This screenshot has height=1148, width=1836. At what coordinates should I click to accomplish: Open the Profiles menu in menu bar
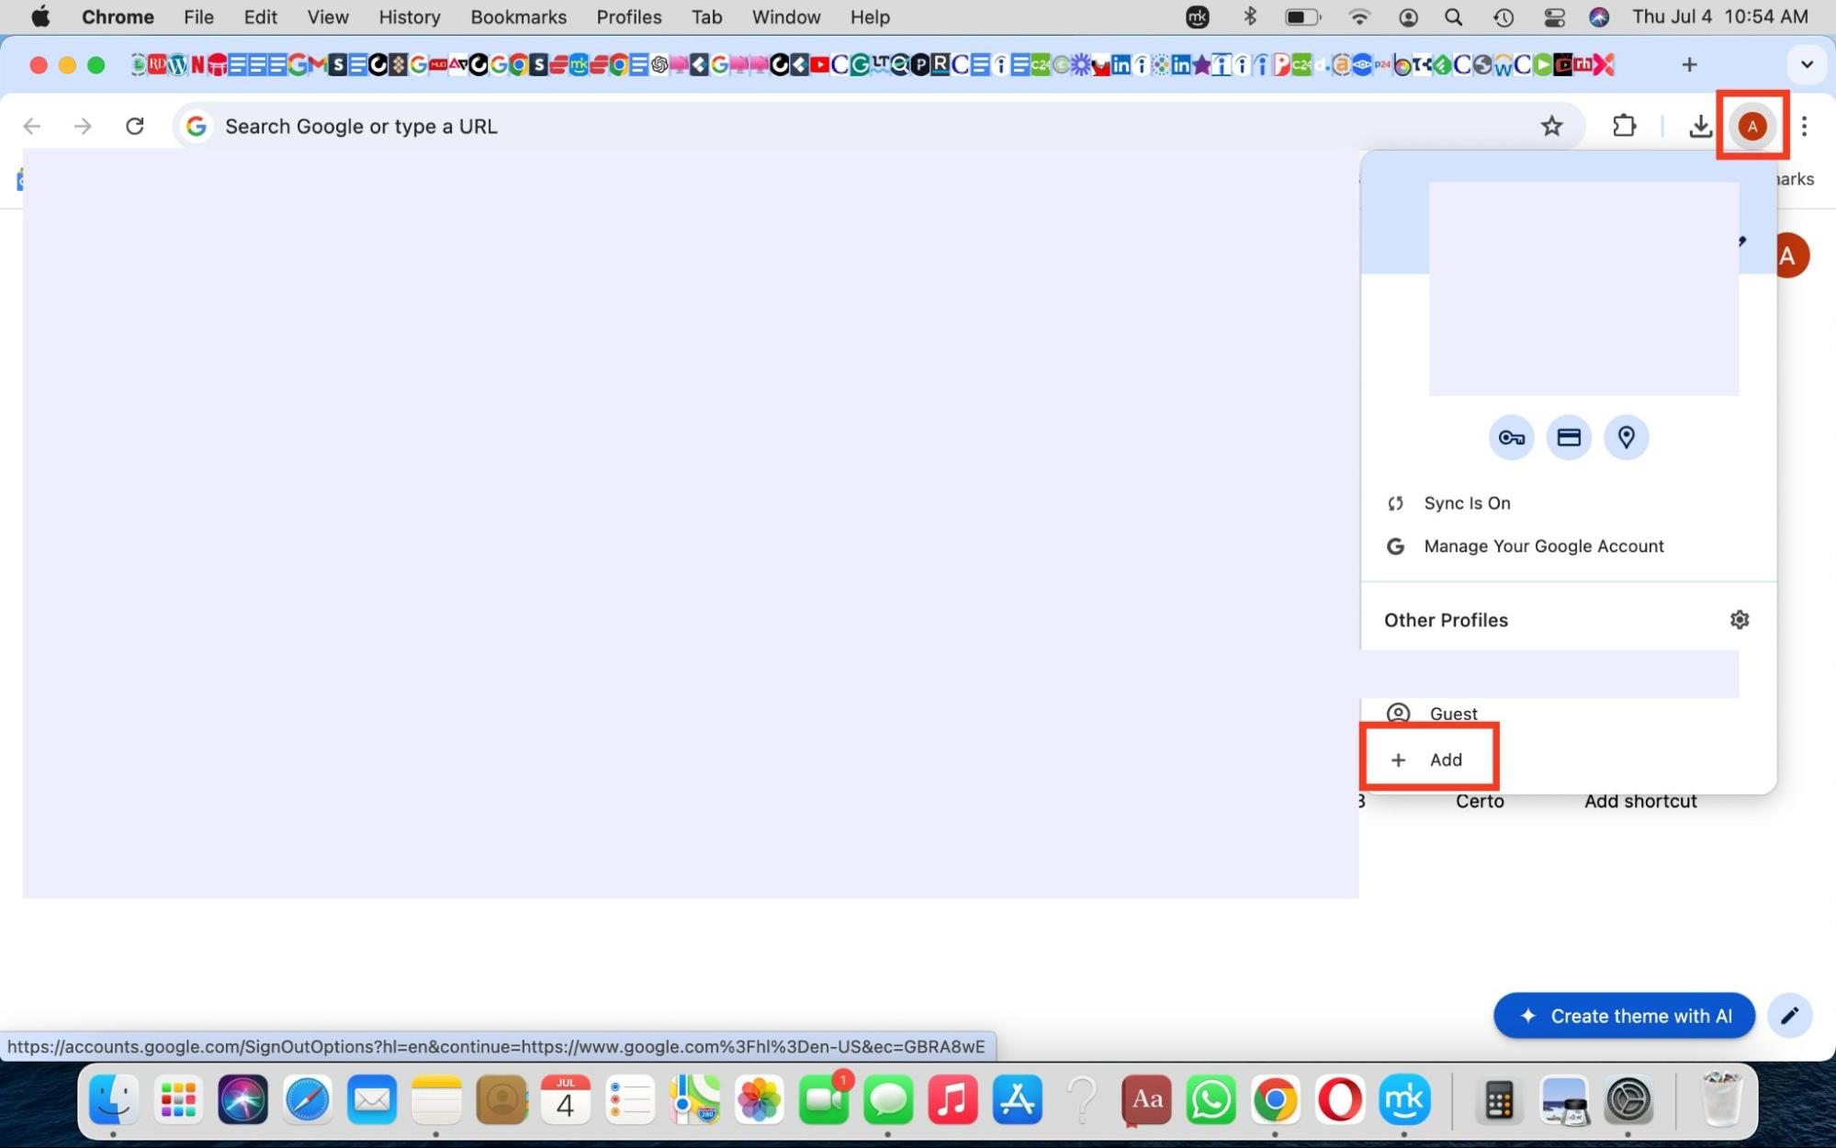[628, 17]
